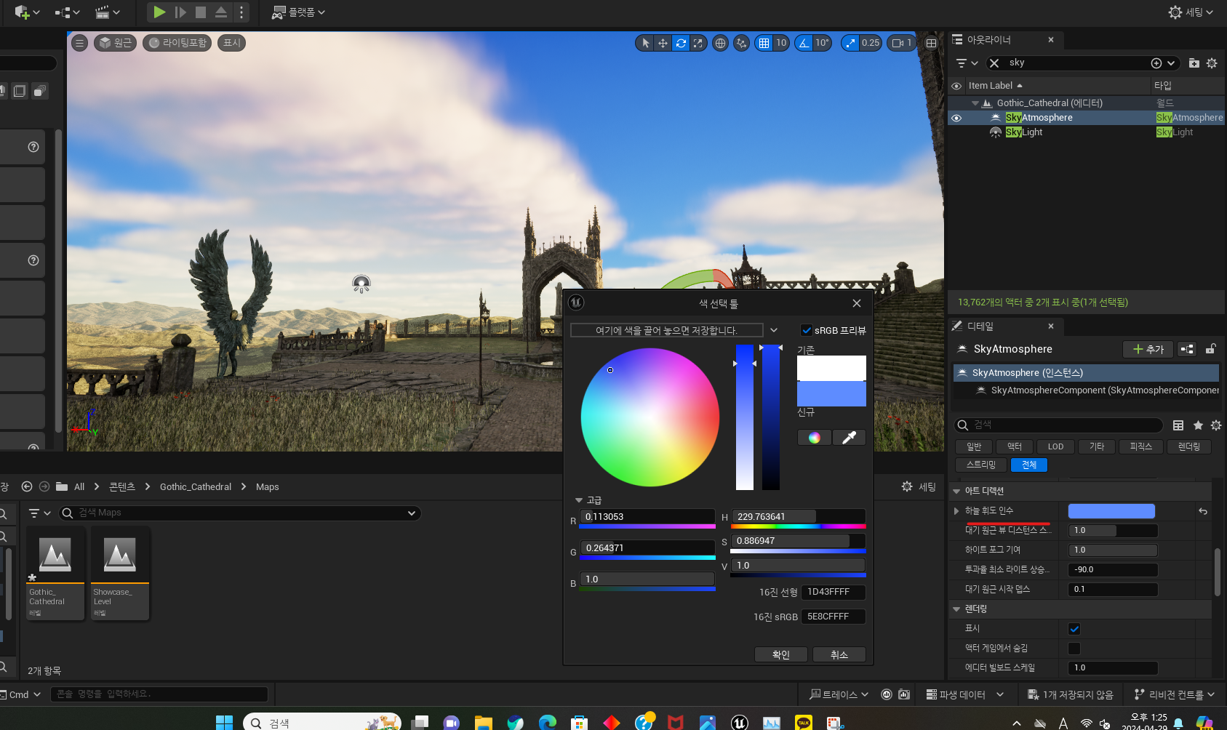
Task: Select SkyLight actor in outliner
Action: coord(1024,132)
